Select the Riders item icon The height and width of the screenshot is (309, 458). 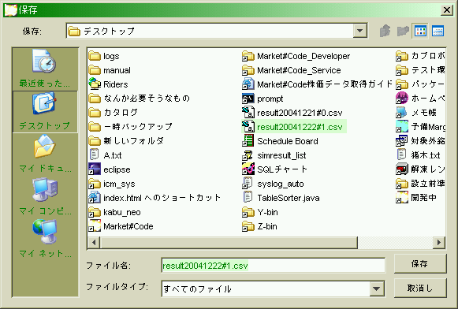(95, 84)
